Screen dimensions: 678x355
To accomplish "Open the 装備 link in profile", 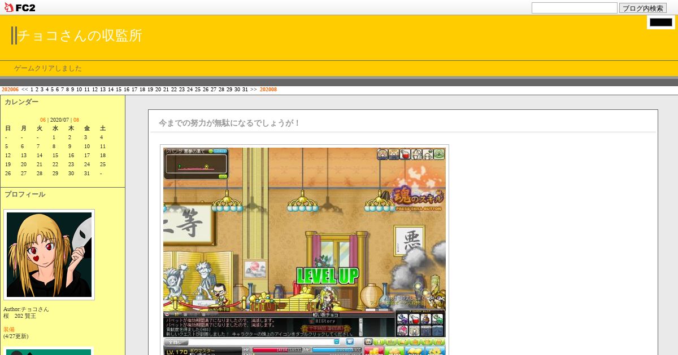I will [x=9, y=330].
